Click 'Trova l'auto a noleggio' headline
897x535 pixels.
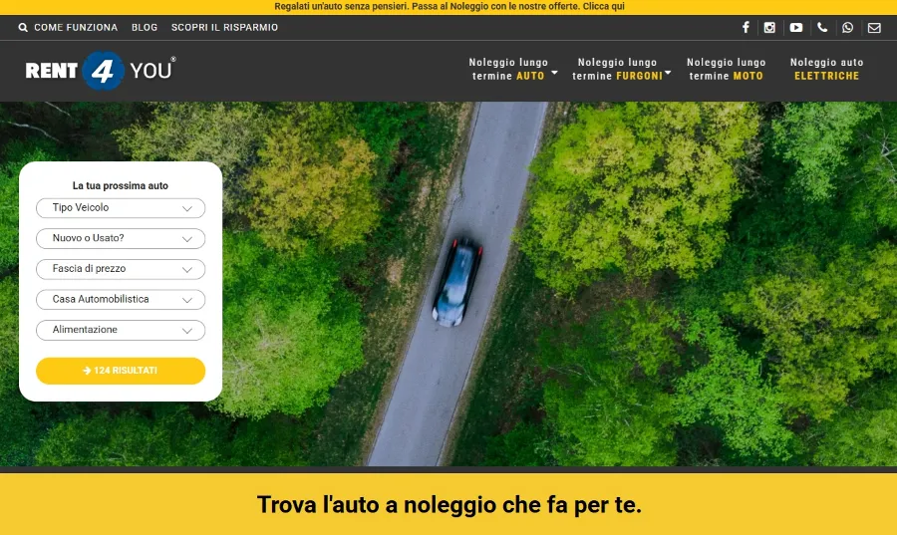pos(449,505)
